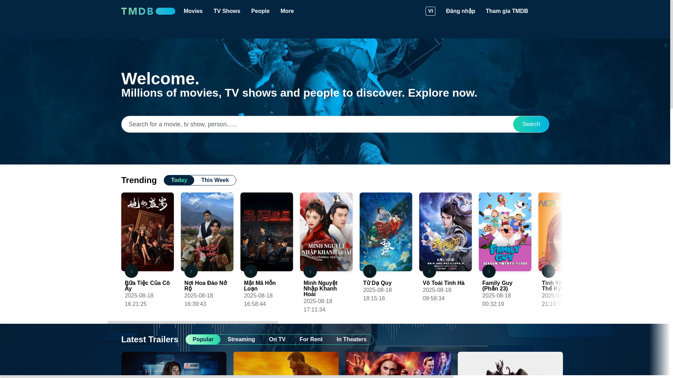
Task: Select On TV trailers tab
Action: pos(277,339)
